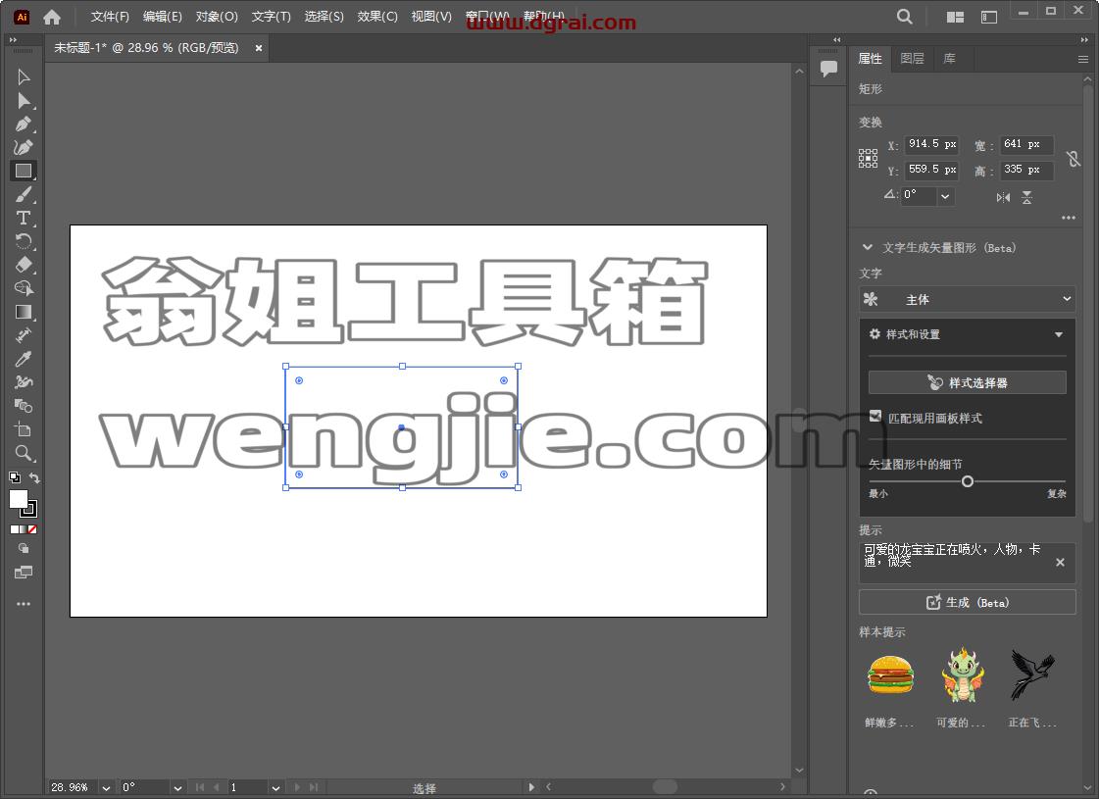Screen dimensions: 1099x799
Task: Show more Transform options ellipsis
Action: (1069, 218)
